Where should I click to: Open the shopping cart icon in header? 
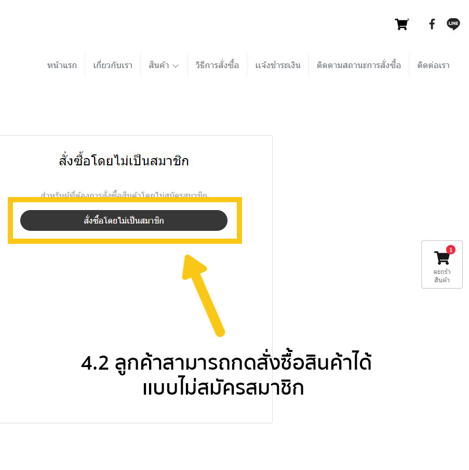pos(402,24)
